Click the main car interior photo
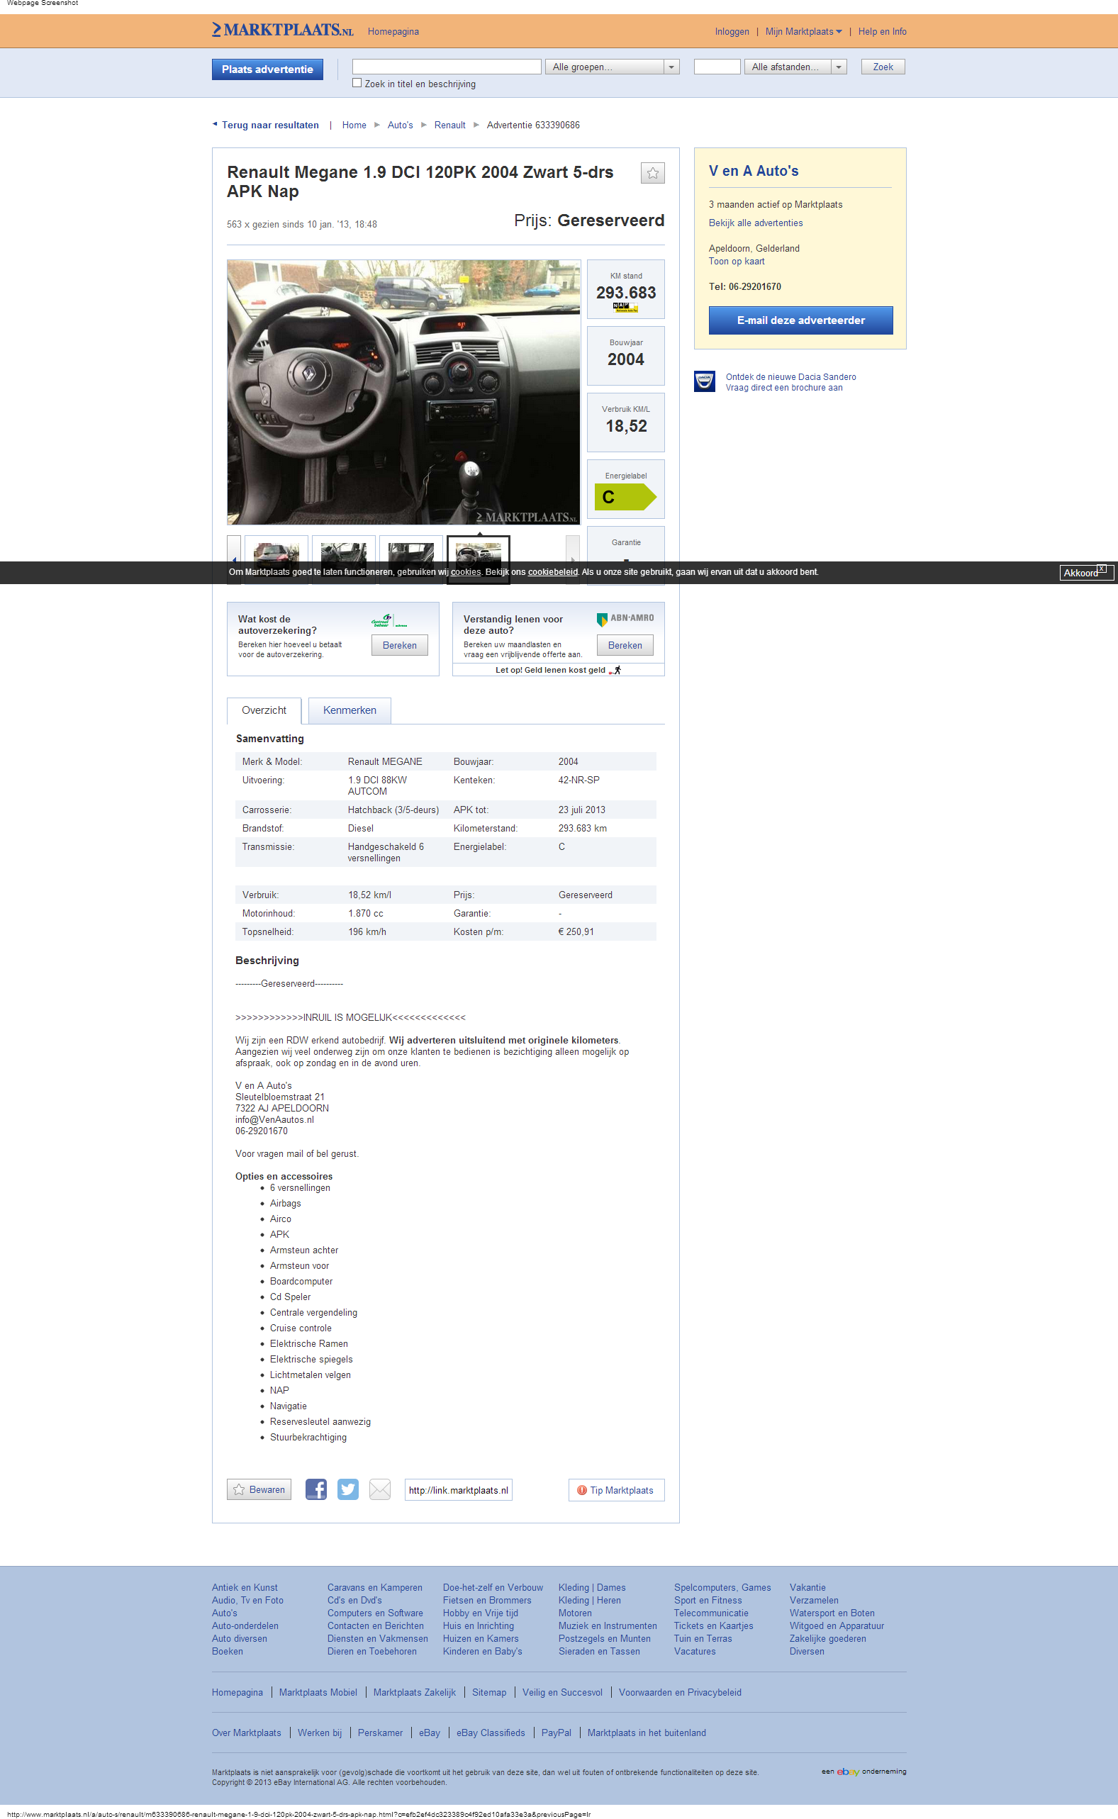 coord(403,392)
